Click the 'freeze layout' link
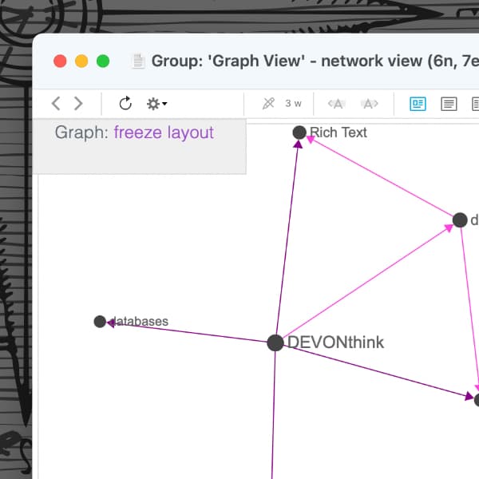Image resolution: width=479 pixels, height=479 pixels. pyautogui.click(x=164, y=133)
